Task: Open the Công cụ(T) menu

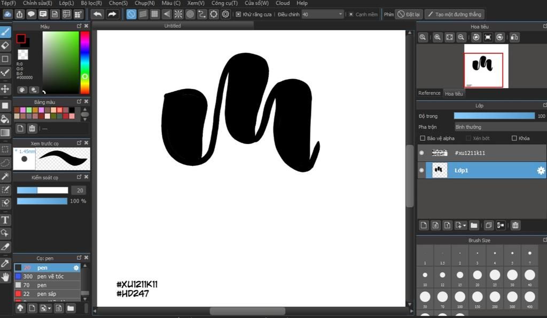Action: (x=224, y=3)
